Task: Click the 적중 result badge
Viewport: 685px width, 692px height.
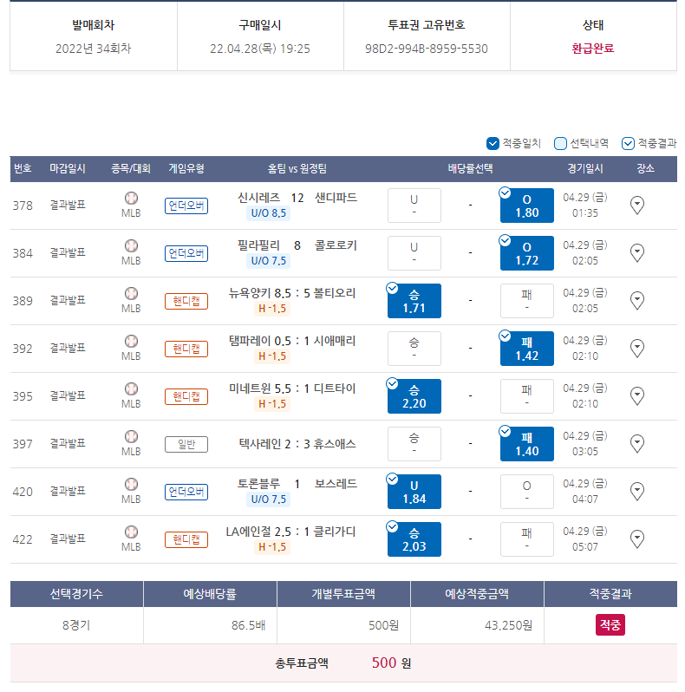Action: 610,625
